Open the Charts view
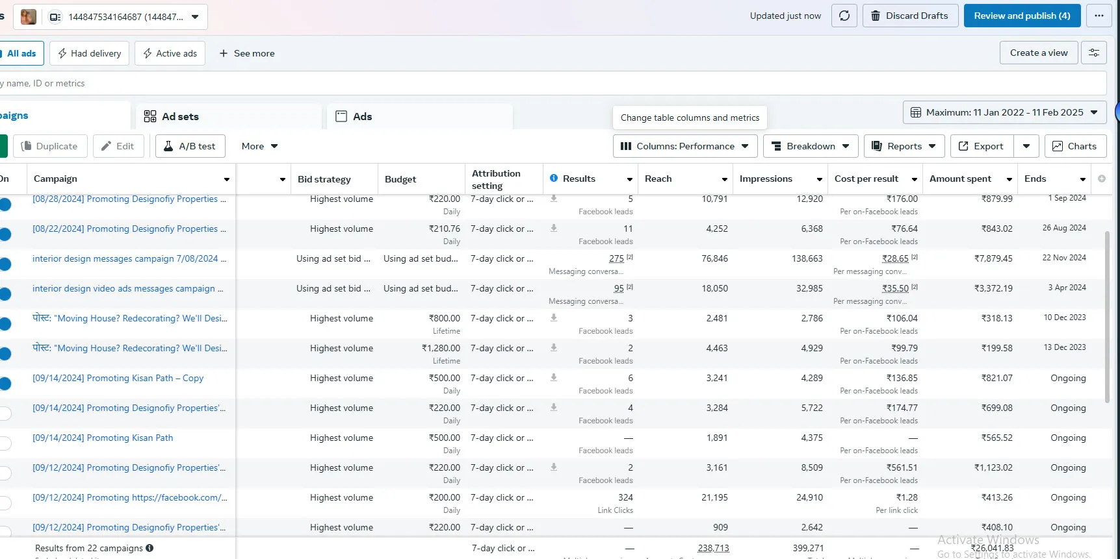Screen dimensions: 1120x559 click(x=1074, y=146)
